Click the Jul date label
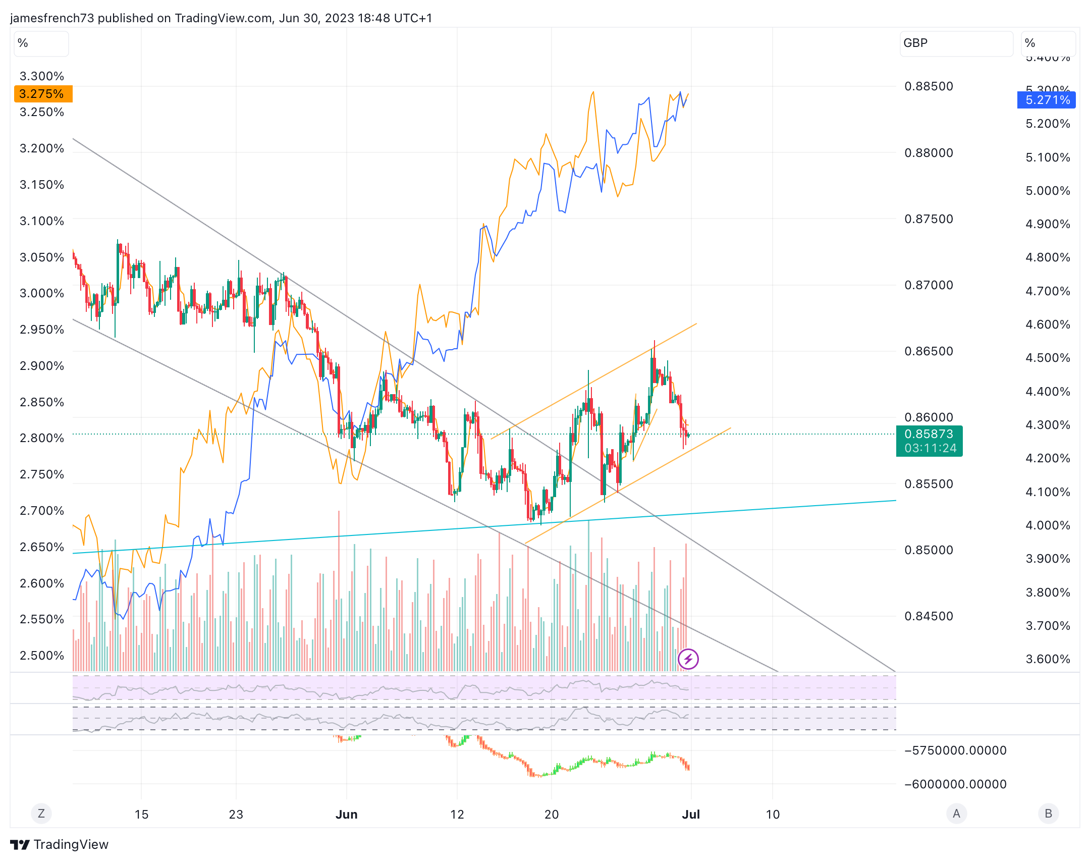 click(691, 815)
